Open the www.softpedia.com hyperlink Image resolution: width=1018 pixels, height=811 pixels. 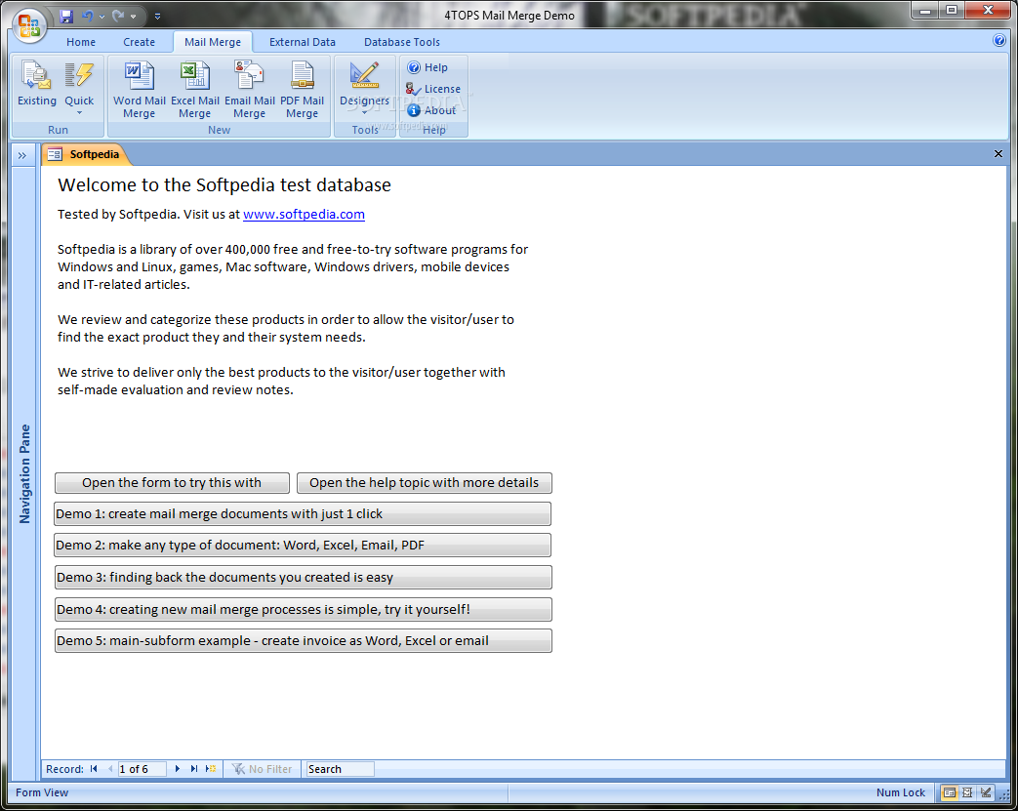click(304, 215)
